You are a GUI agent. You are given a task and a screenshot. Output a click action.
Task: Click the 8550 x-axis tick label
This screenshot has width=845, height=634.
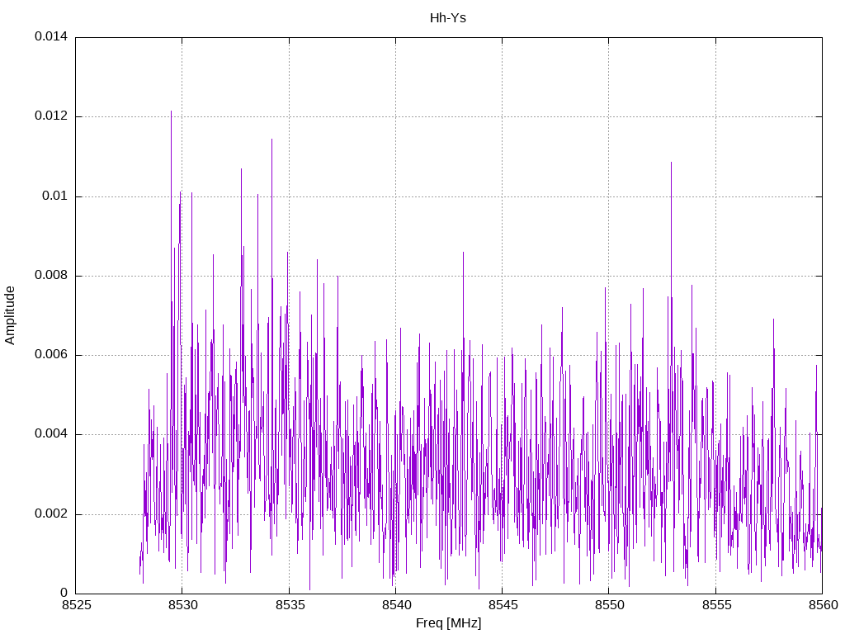pyautogui.click(x=608, y=605)
